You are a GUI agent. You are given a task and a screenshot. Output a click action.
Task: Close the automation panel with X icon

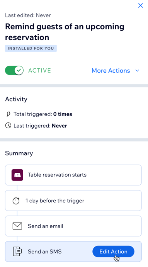[140, 6]
